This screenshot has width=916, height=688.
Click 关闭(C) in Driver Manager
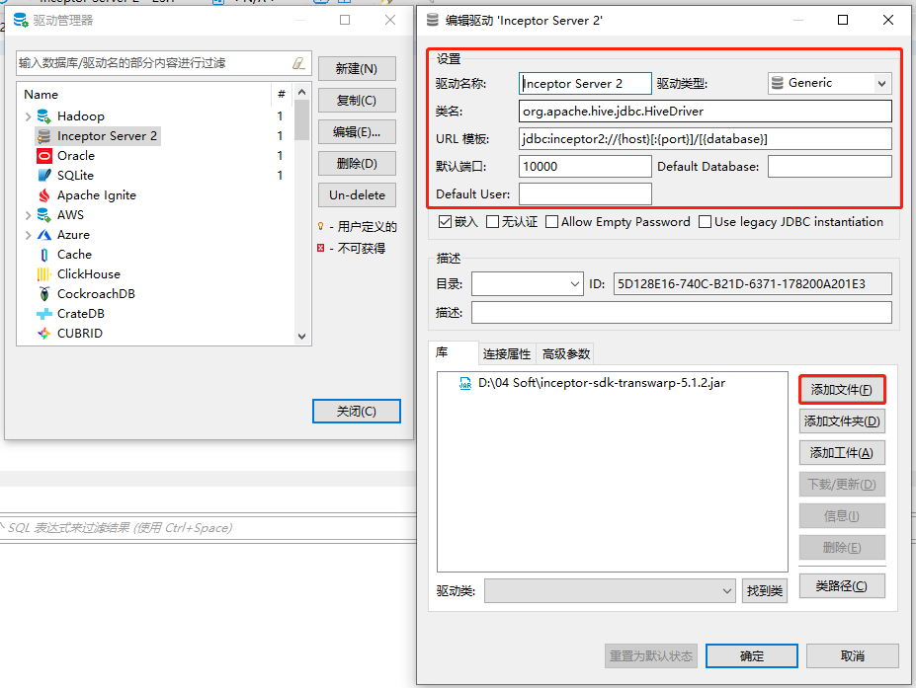(357, 412)
